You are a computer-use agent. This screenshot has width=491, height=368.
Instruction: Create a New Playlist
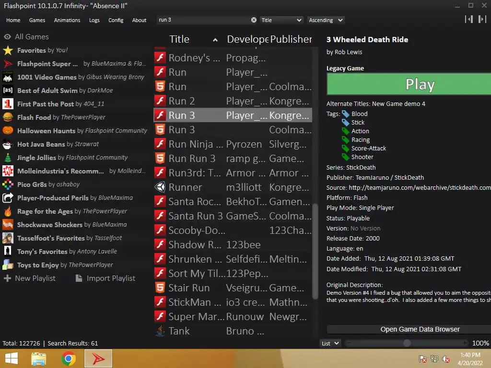(29, 278)
